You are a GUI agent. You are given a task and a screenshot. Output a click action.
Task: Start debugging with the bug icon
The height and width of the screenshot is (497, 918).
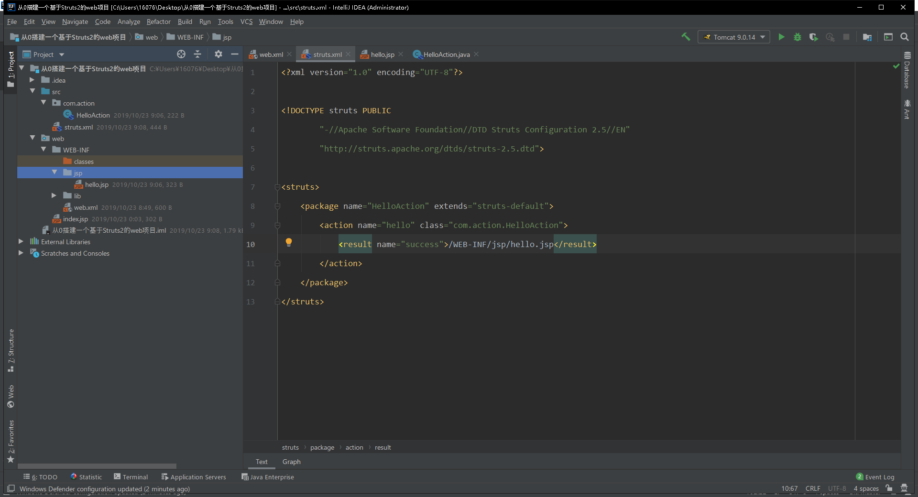click(797, 37)
